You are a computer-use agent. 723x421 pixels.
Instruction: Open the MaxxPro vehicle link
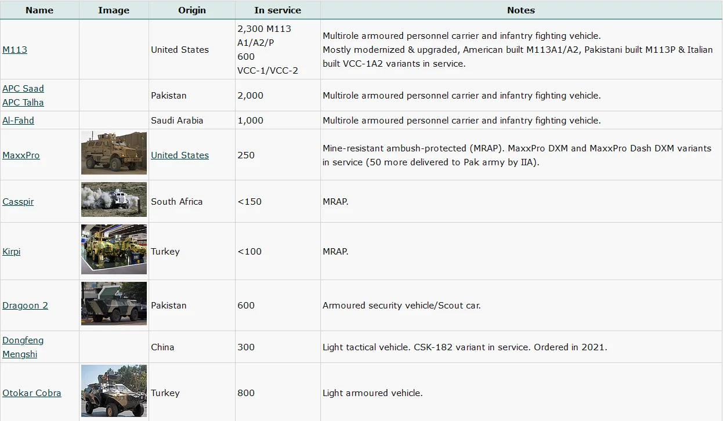(21, 155)
